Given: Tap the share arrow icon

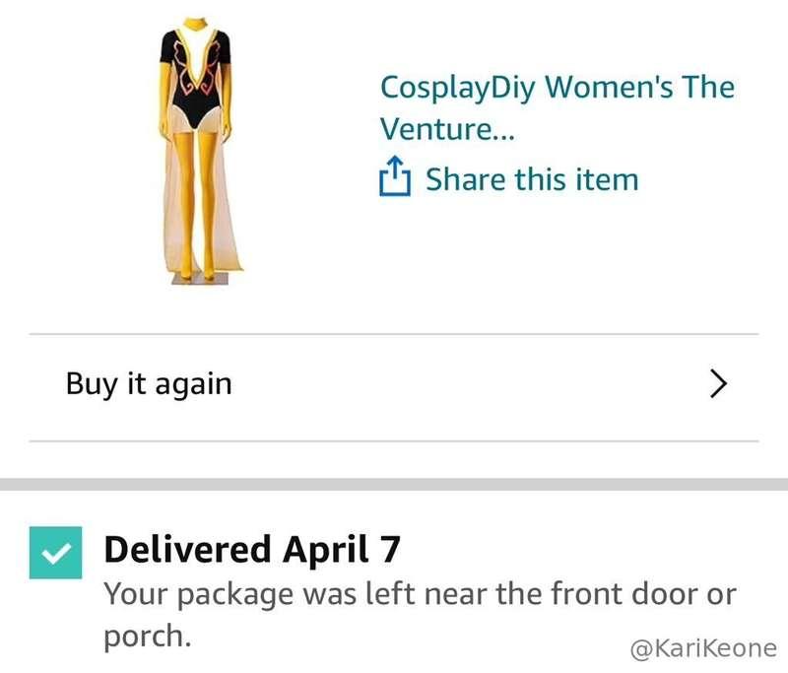Looking at the screenshot, I should coord(395,176).
